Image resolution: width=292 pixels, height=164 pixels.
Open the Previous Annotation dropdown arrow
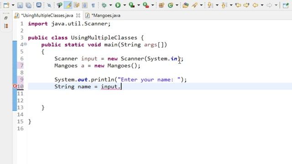231,5
